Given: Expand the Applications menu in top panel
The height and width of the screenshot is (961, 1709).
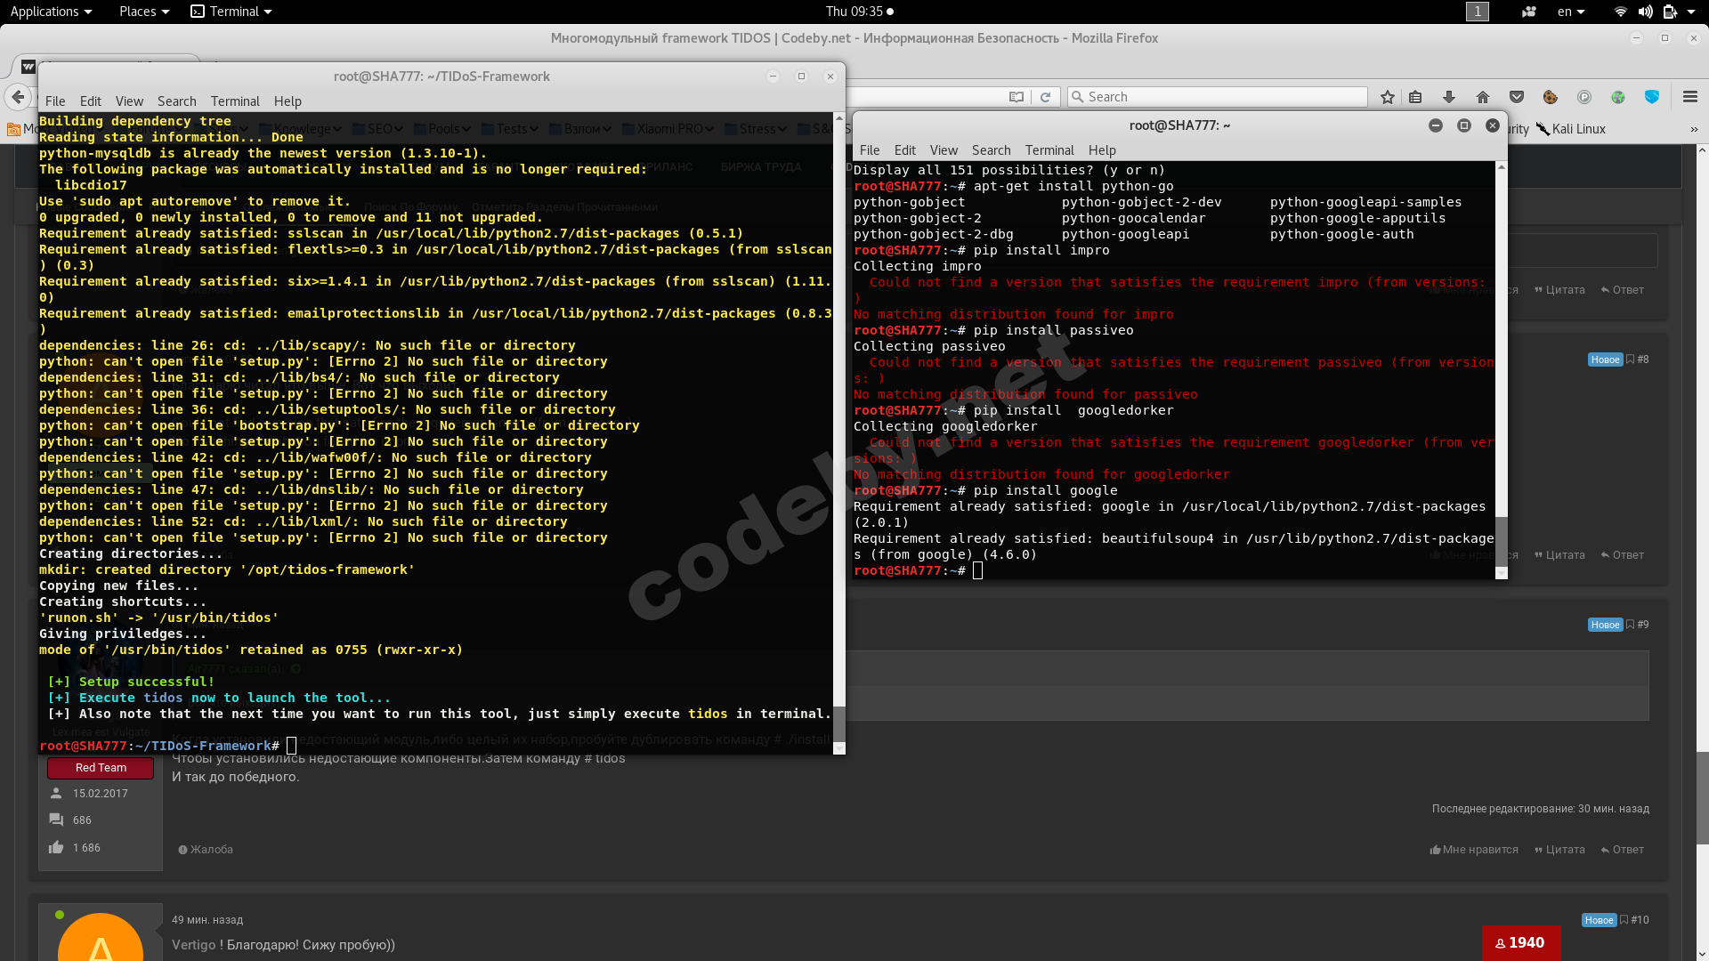Looking at the screenshot, I should click(x=51, y=12).
